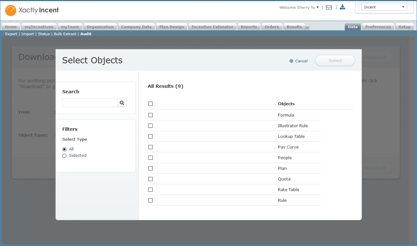This screenshot has height=246, width=417.
Task: Click the page vertical scrollbar down arrow
Action: 412,241
